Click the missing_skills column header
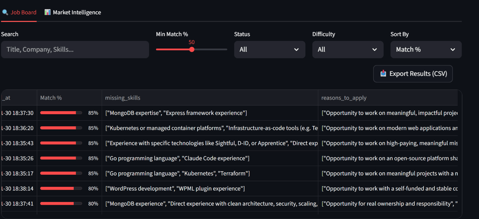Screen dimensions: 479x219 click(210, 98)
